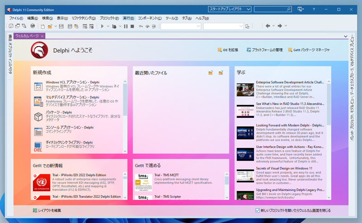Expand the tab list chevron at right

(345, 37)
